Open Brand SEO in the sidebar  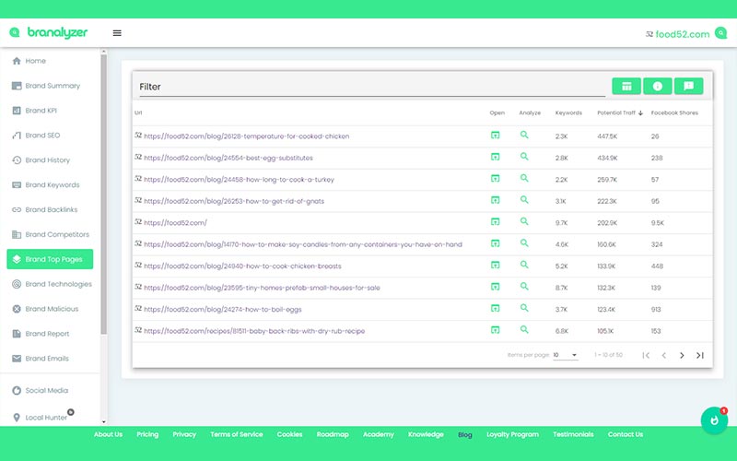36,135
